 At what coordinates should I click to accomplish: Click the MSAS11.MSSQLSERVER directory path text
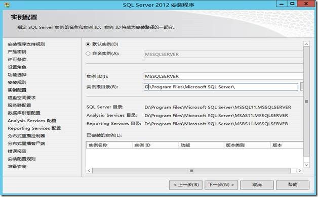[216, 116]
